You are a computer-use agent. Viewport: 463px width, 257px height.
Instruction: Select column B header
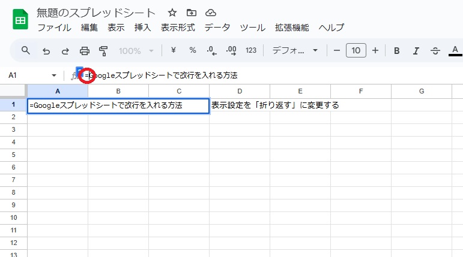tap(118, 92)
